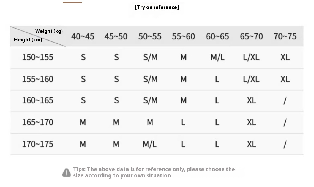
Task: Click XL cell under 70~75 in 155~160 row
Action: [x=285, y=79]
